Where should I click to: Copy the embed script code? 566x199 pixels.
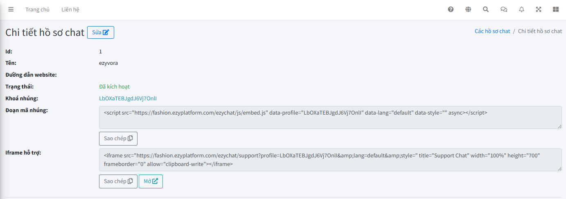(118, 139)
